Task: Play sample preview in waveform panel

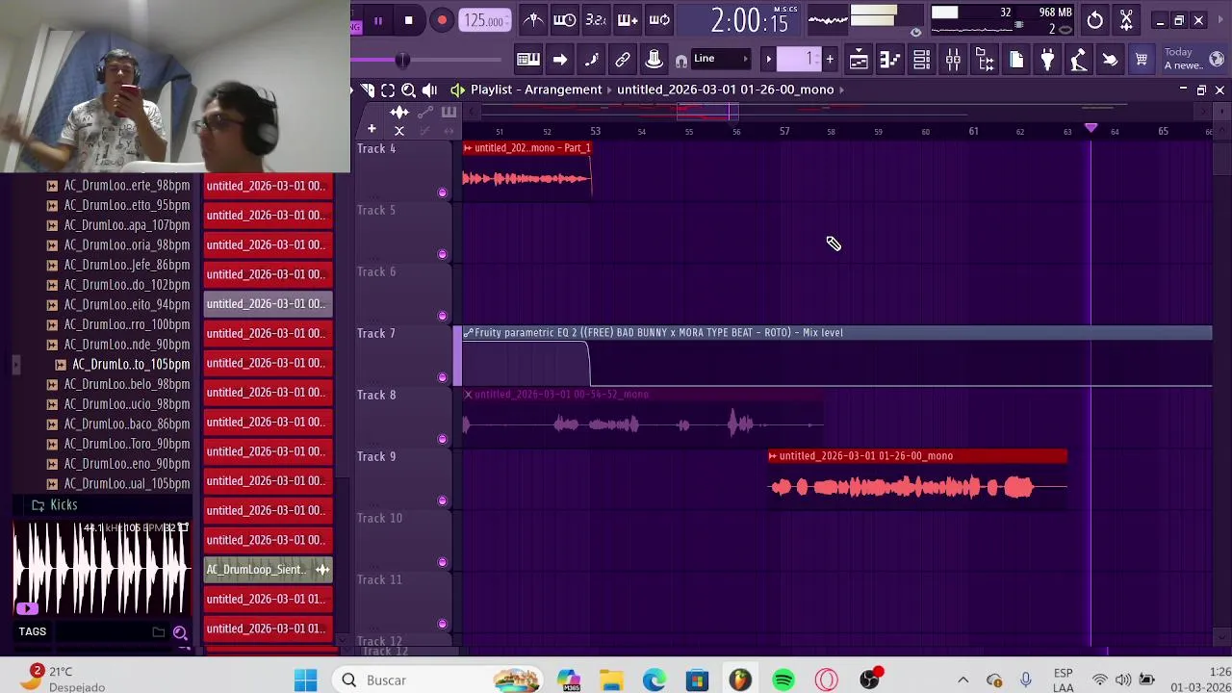Action: click(x=26, y=607)
